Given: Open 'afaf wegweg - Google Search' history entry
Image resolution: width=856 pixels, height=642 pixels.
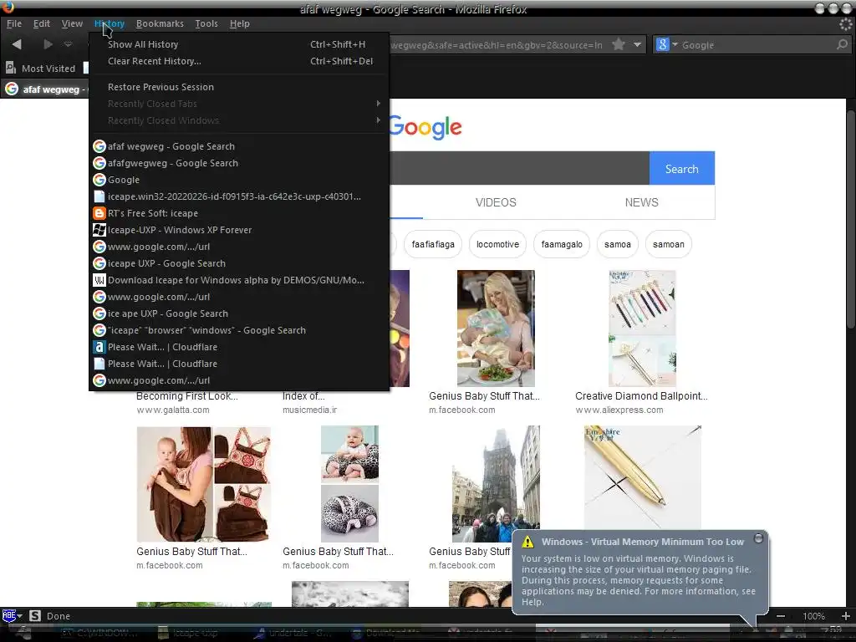Looking at the screenshot, I should click(239, 146).
